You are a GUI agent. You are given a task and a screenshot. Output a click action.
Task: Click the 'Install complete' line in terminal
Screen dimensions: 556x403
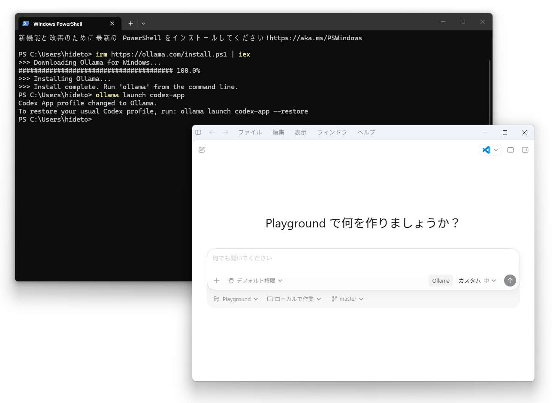[128, 87]
